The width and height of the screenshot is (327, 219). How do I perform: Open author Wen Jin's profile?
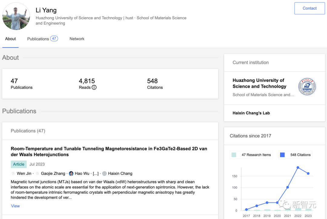(24, 173)
